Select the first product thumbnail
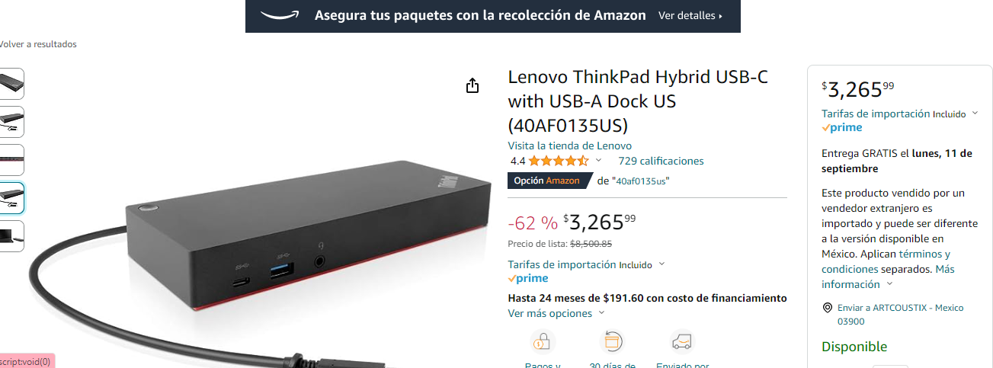 (11, 84)
